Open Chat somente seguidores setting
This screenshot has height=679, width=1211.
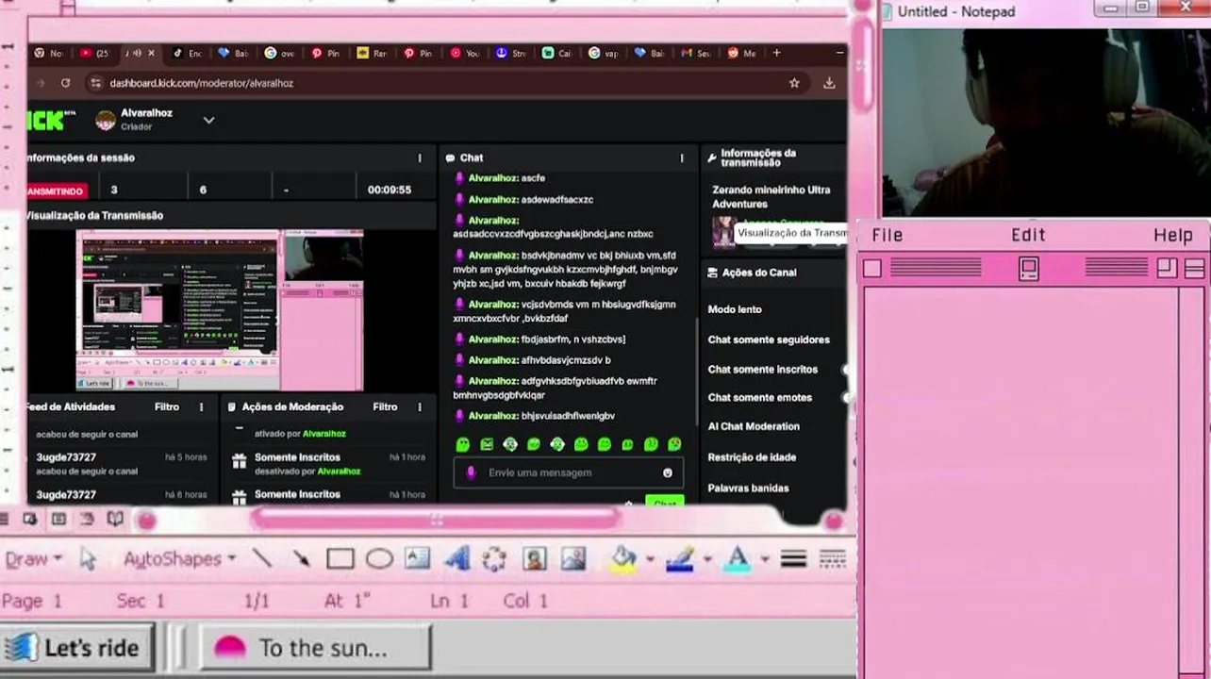[769, 339]
